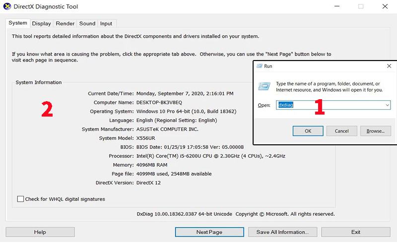Click the Run program icon beside the description
Screen dimensions: 397x248
pyautogui.click(x=264, y=86)
